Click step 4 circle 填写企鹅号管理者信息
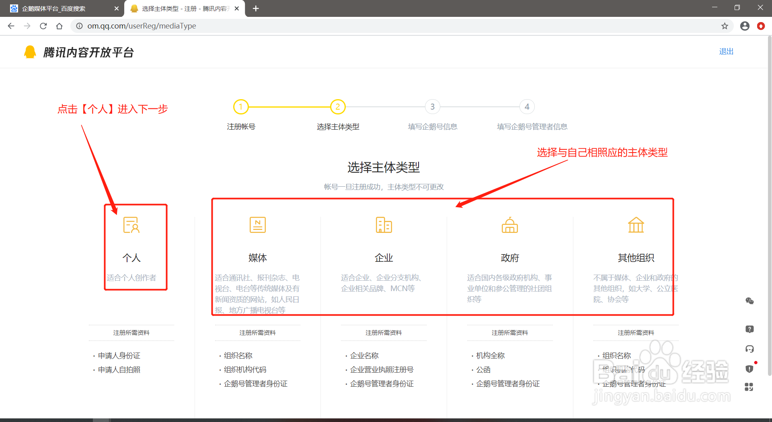Image resolution: width=772 pixels, height=422 pixels. [x=527, y=107]
